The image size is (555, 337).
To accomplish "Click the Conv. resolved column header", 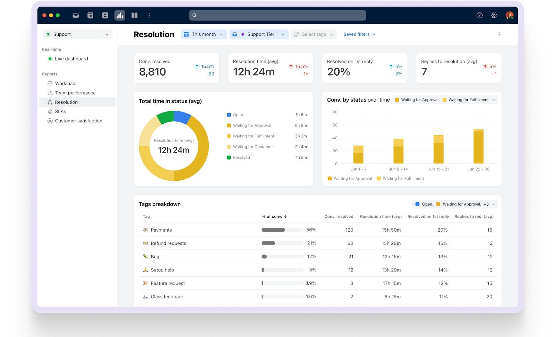I will (339, 216).
